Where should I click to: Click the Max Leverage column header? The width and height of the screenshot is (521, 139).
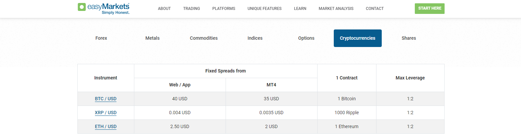point(410,78)
